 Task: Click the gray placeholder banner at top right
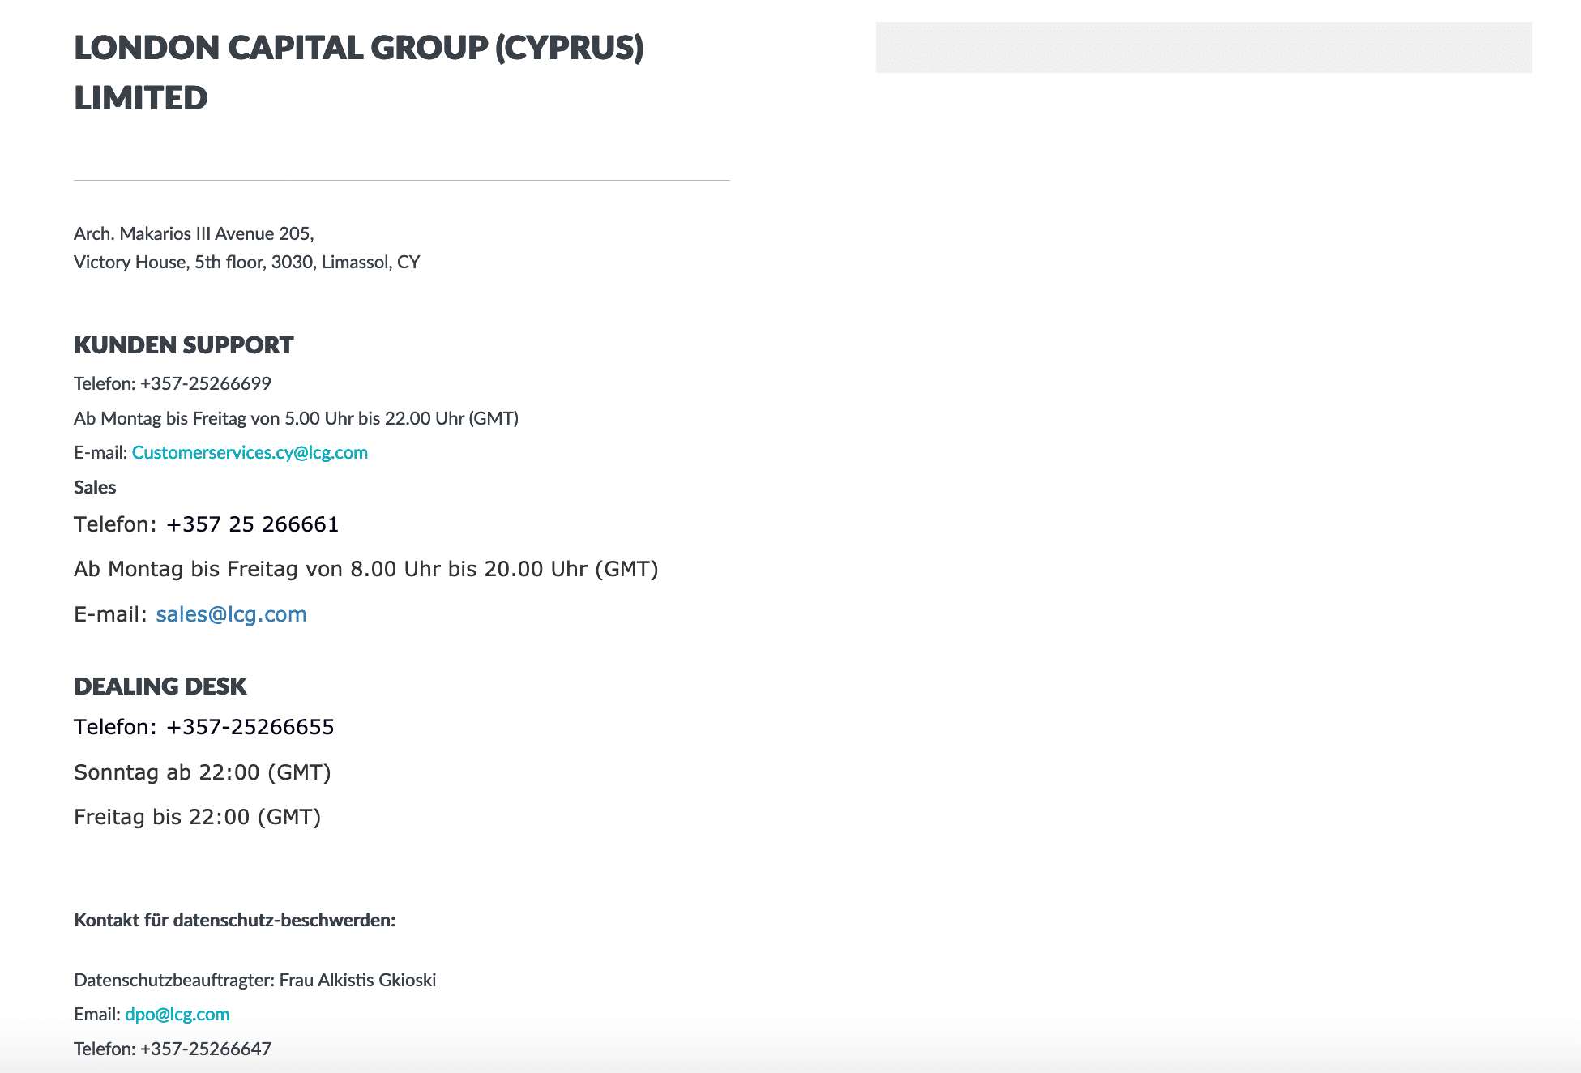coord(1203,48)
